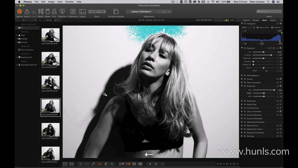Collapse the Grayscale section
Viewport: 298px width, 168px height.
[242, 86]
